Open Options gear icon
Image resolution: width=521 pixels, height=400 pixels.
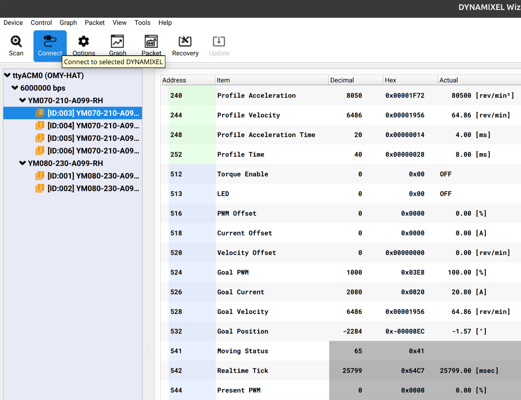coord(83,41)
